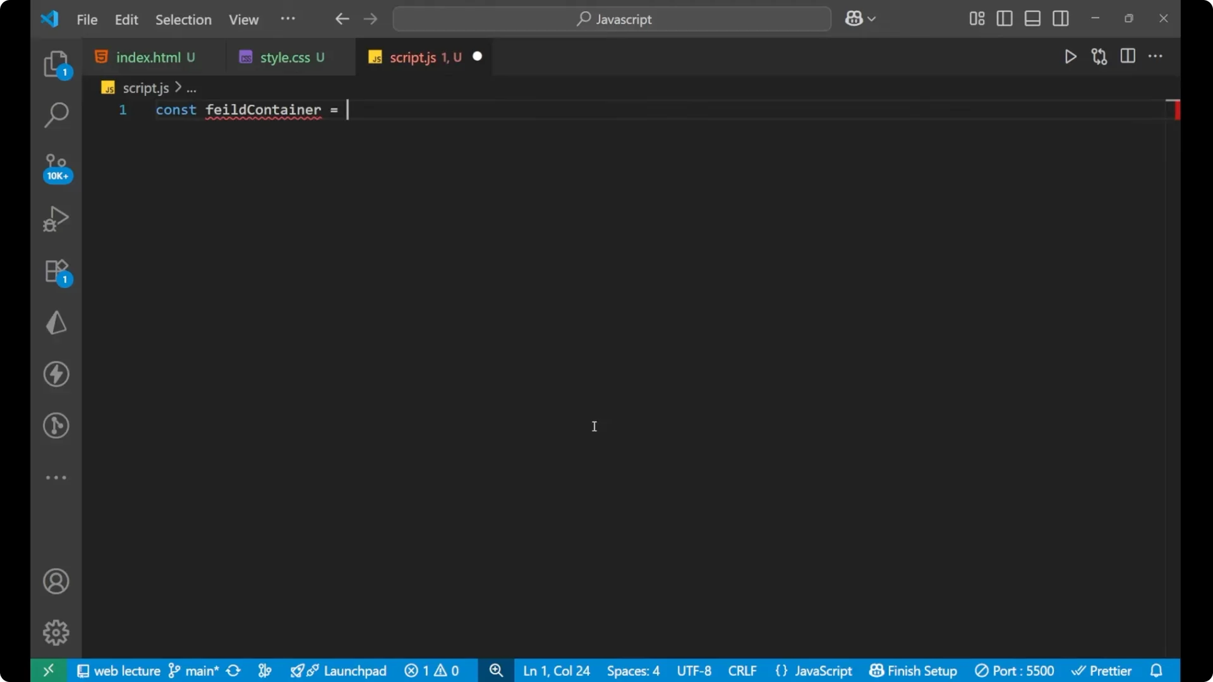Open the Explorer sidebar icon

pyautogui.click(x=56, y=63)
